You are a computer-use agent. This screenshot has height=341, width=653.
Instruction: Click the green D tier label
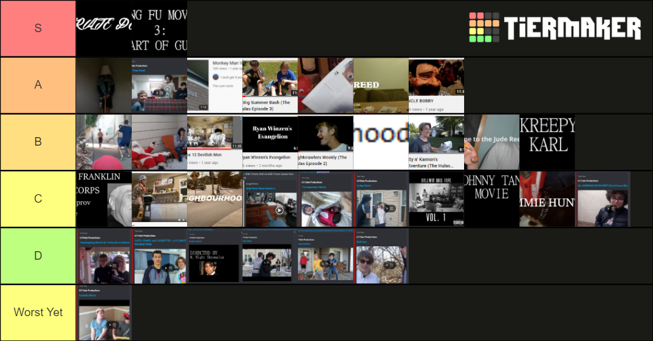tap(38, 256)
